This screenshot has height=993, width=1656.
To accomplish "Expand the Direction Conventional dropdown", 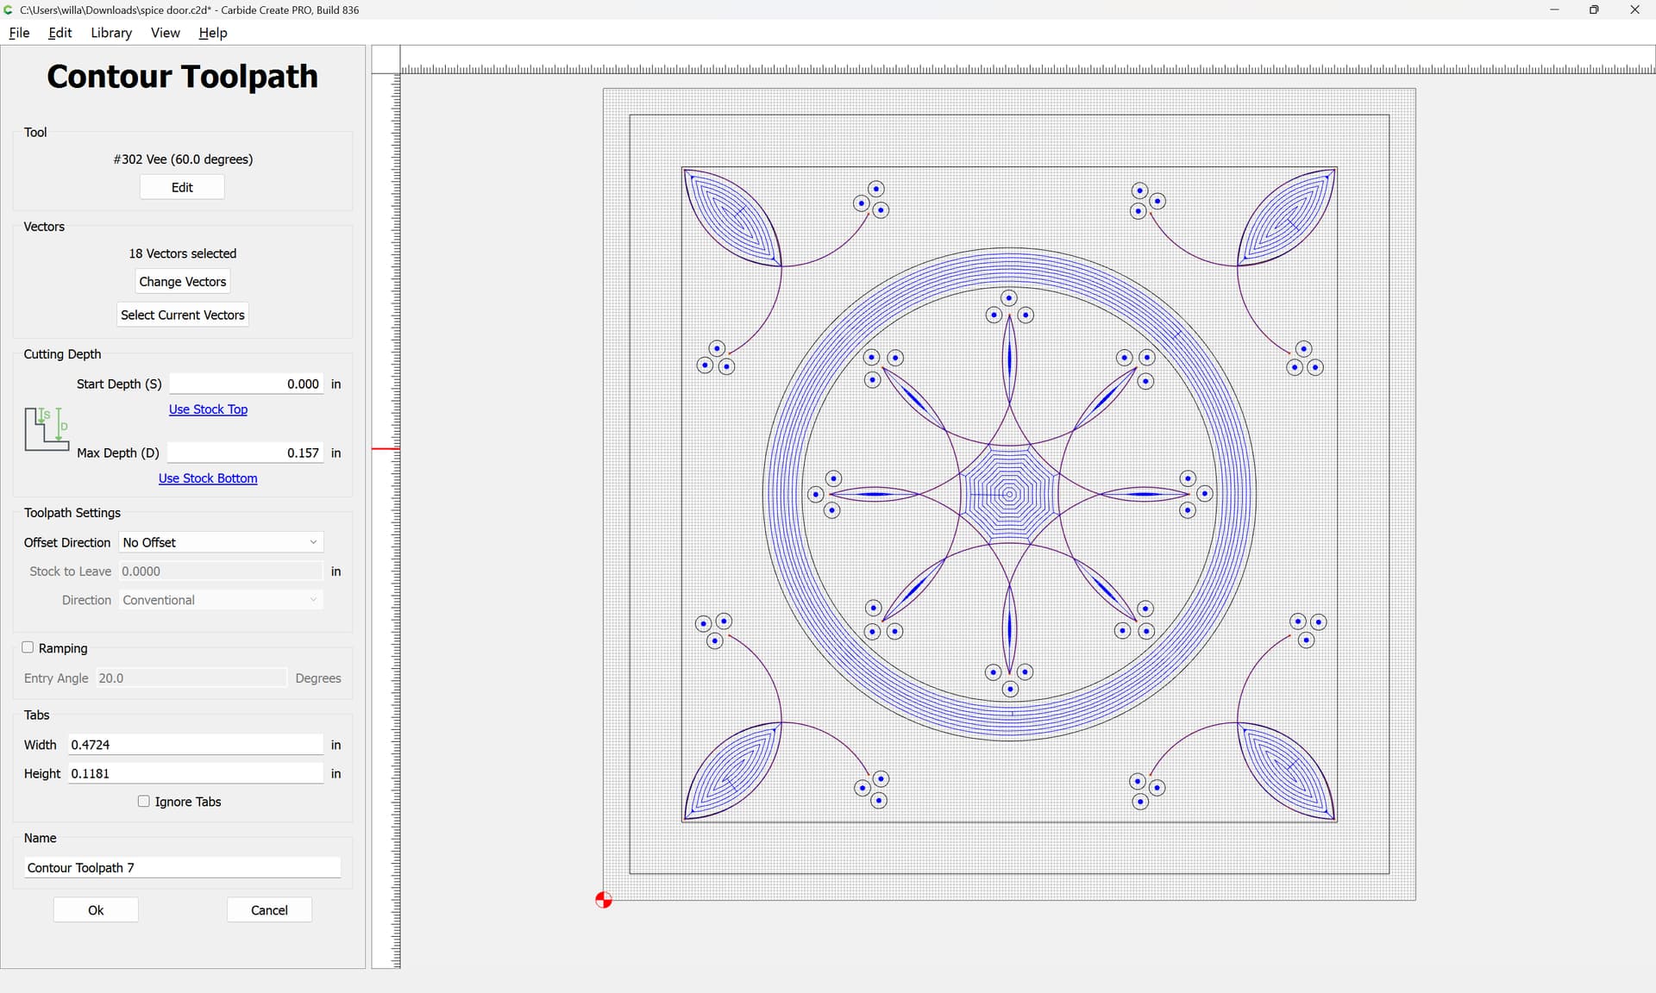I will (221, 600).
